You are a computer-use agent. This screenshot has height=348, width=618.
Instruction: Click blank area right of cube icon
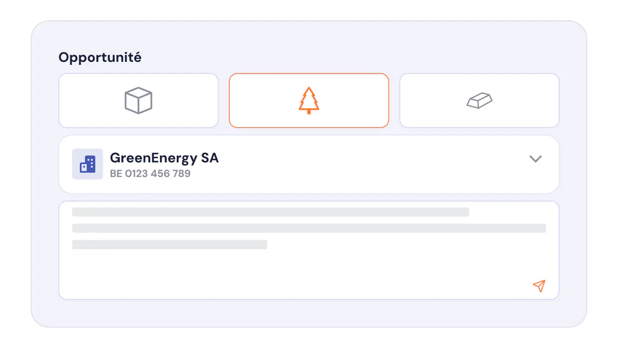[186, 101]
